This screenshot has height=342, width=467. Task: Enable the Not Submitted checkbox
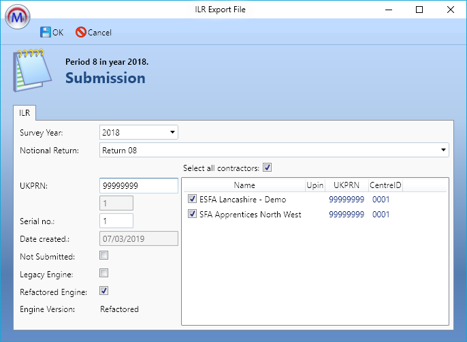[104, 256]
